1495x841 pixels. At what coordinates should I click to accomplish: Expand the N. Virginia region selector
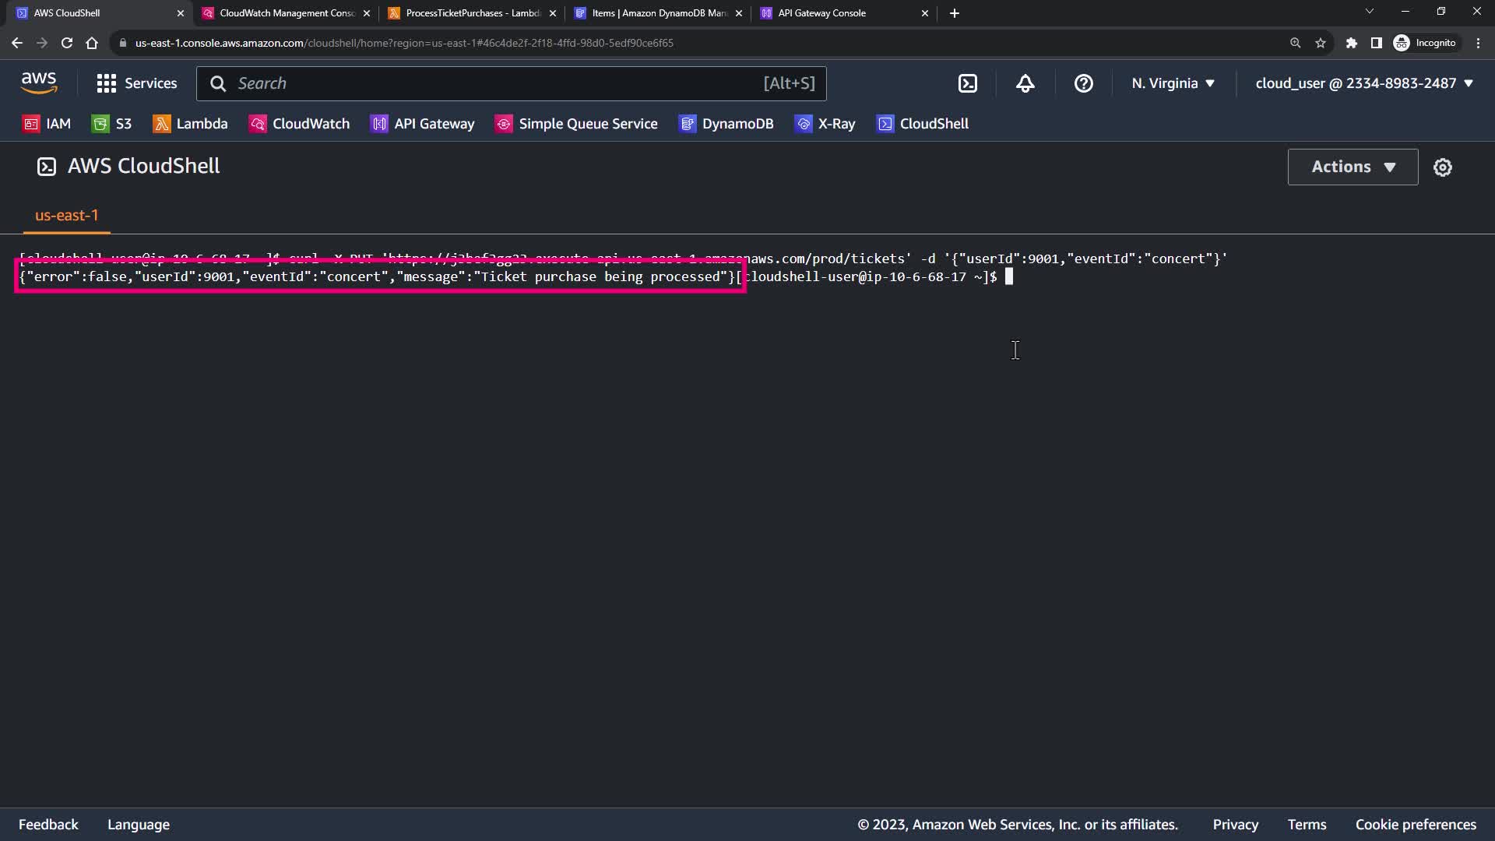point(1173,83)
